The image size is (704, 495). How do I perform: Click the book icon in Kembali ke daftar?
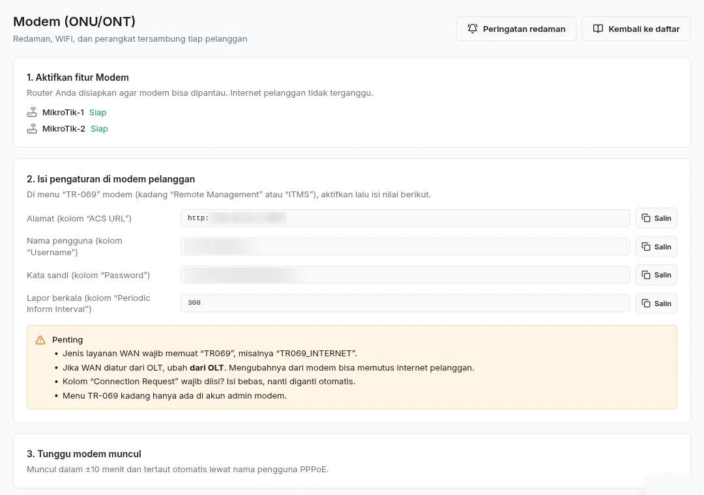598,29
